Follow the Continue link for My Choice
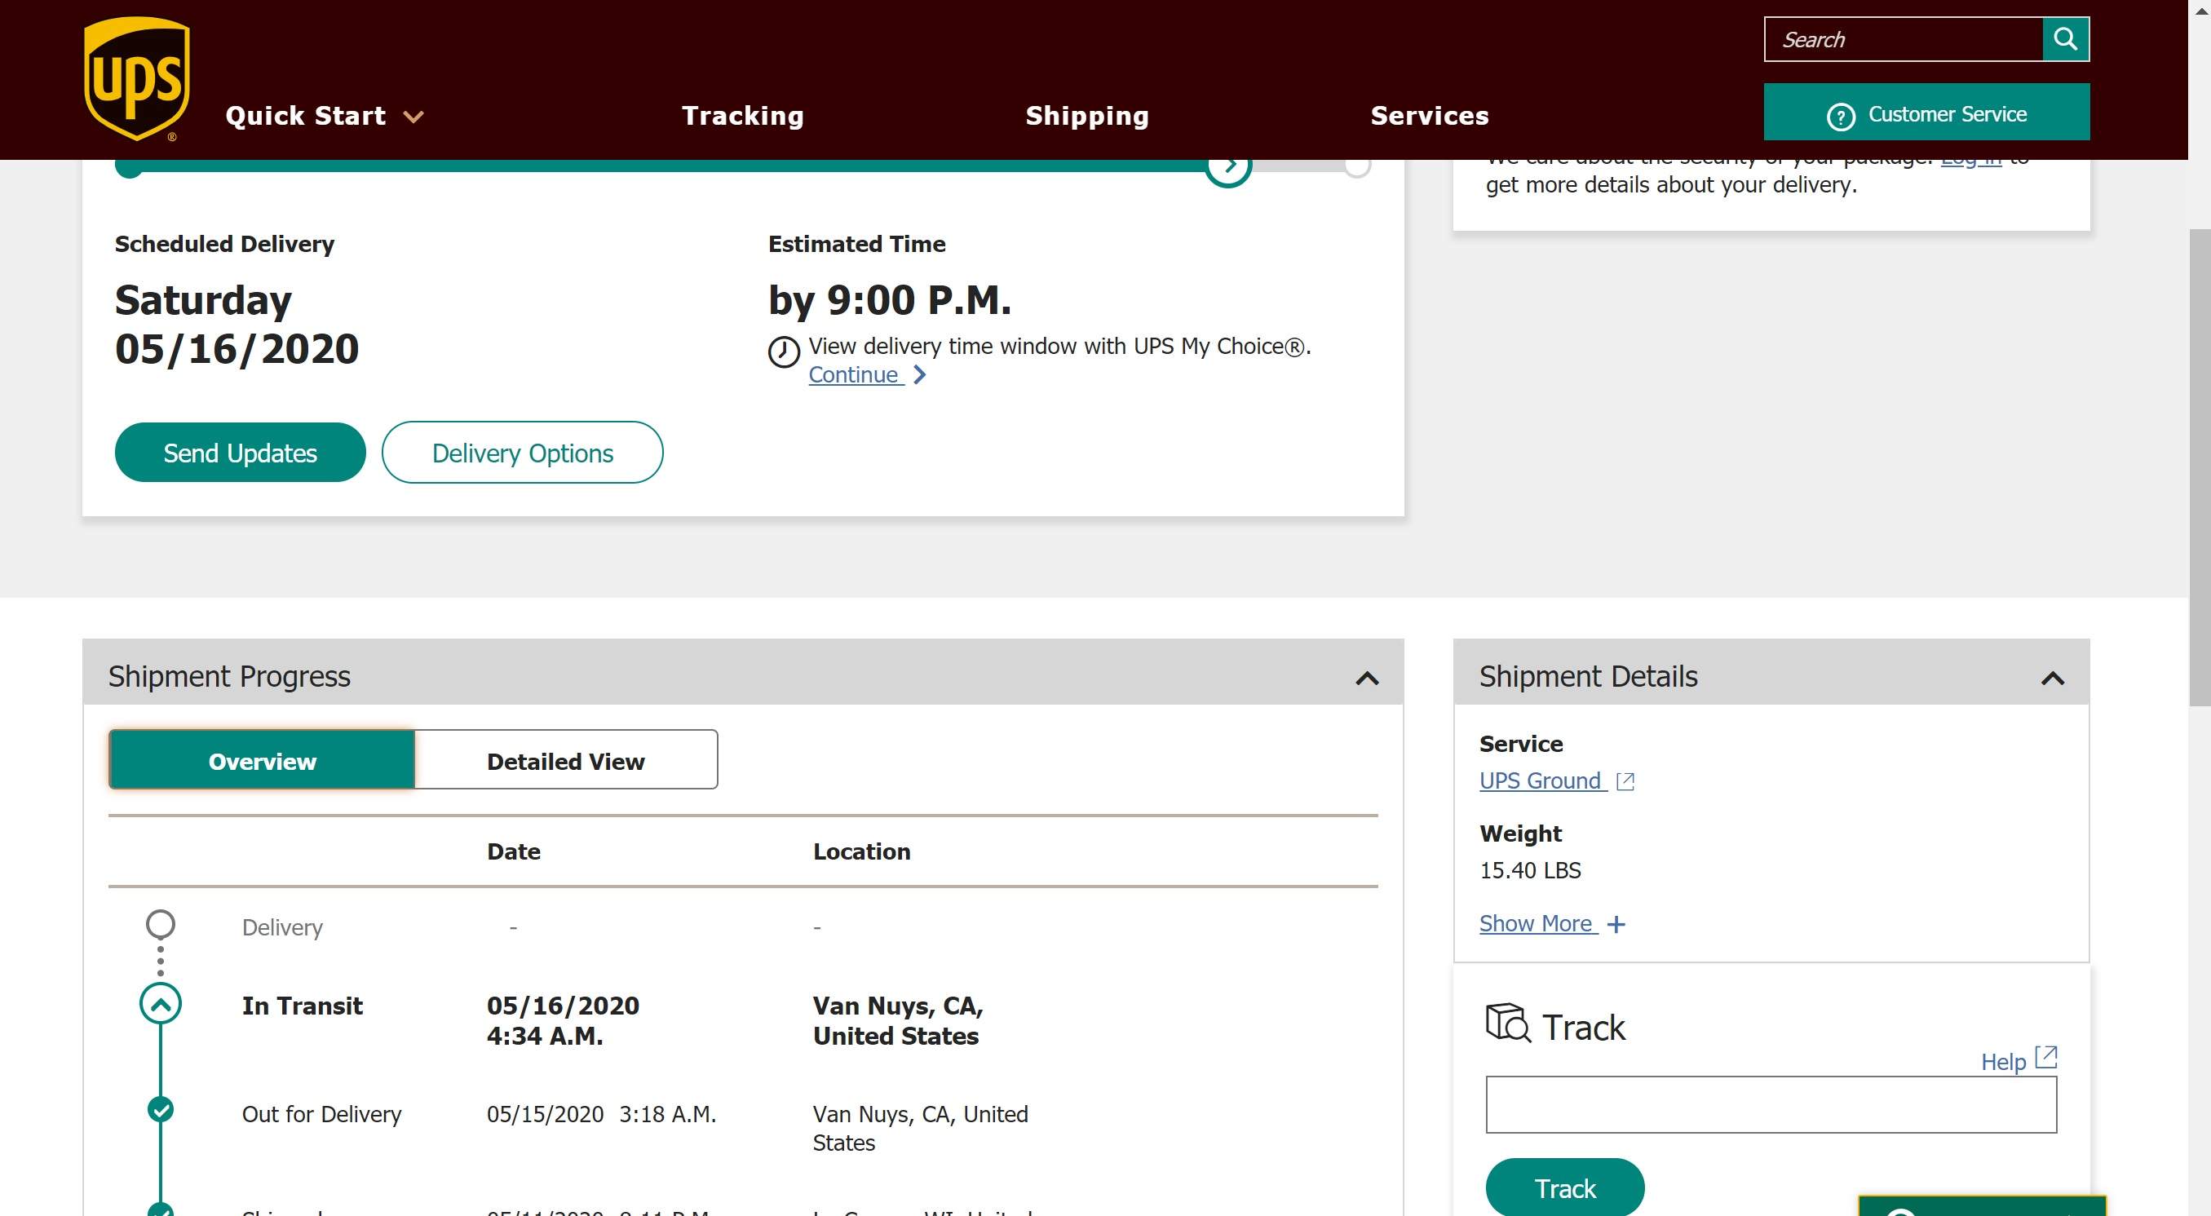The height and width of the screenshot is (1216, 2211). pos(856,375)
